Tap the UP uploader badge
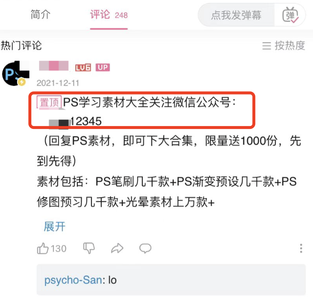Viewport: 313px width, 303px height. tap(103, 68)
